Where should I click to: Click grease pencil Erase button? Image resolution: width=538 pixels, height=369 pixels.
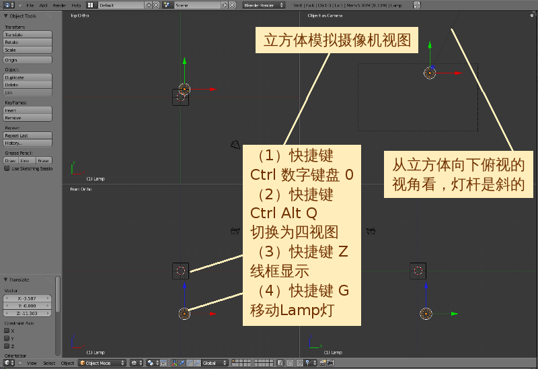44,160
